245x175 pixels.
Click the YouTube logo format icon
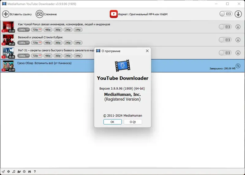click(x=114, y=14)
